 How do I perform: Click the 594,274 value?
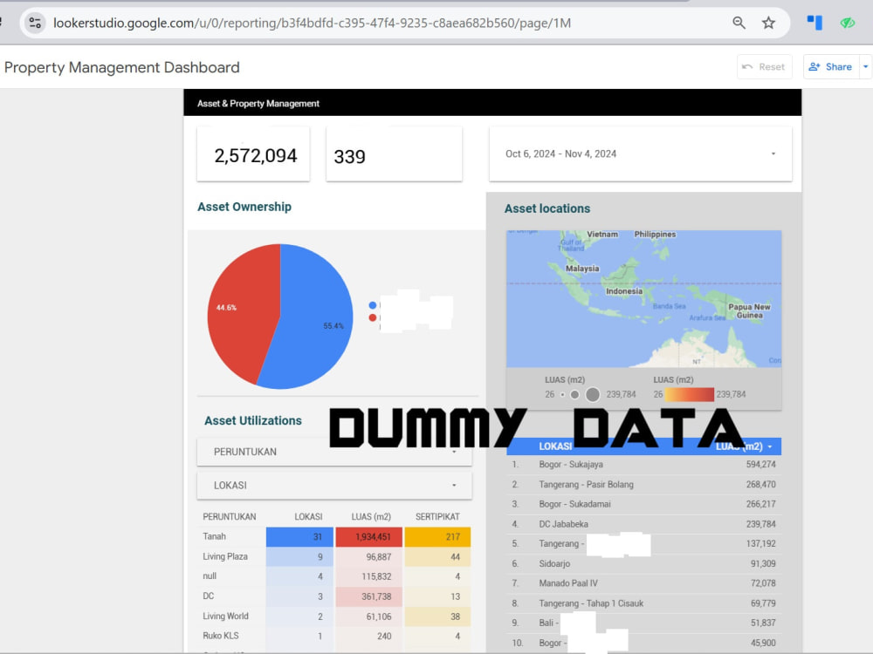point(760,465)
